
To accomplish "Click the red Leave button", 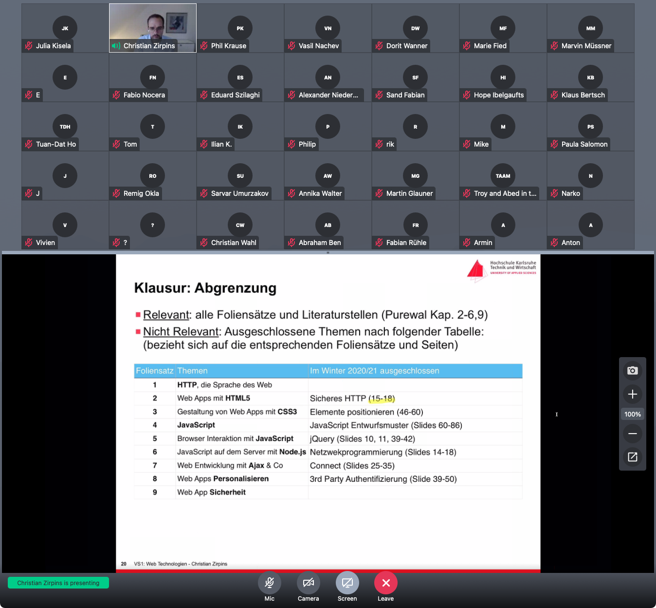I will click(x=385, y=583).
